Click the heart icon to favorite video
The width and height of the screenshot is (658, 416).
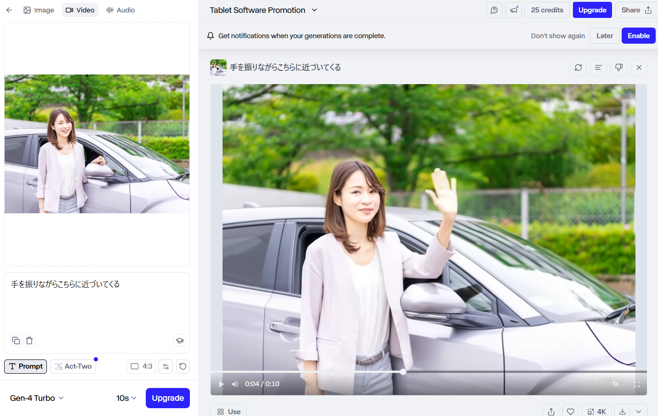point(570,411)
